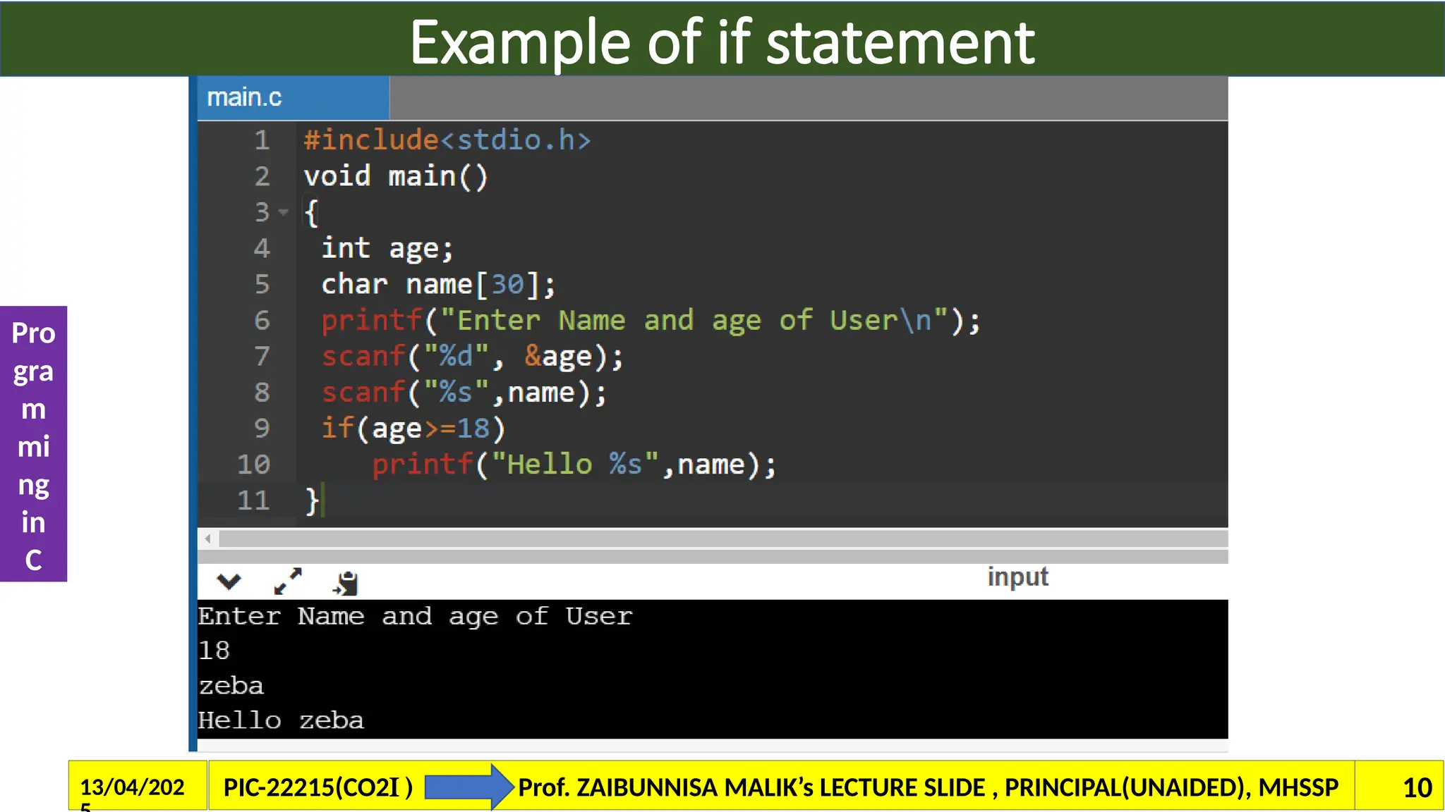The width and height of the screenshot is (1445, 812).
Task: Click line number 1 in gutter
Action: click(262, 140)
